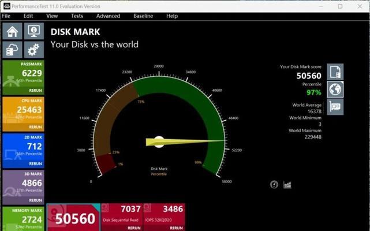Click the yellow gauge needle
Viewport: 370px width, 231px height.
tap(185, 142)
